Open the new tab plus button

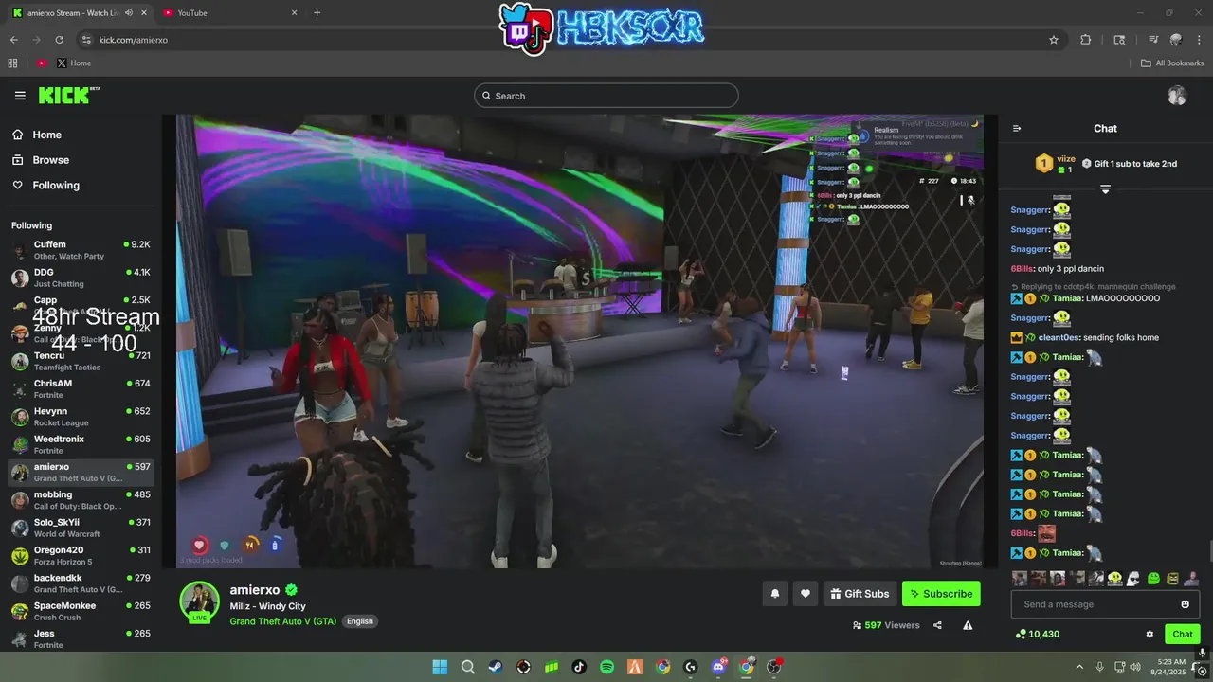[x=317, y=13]
